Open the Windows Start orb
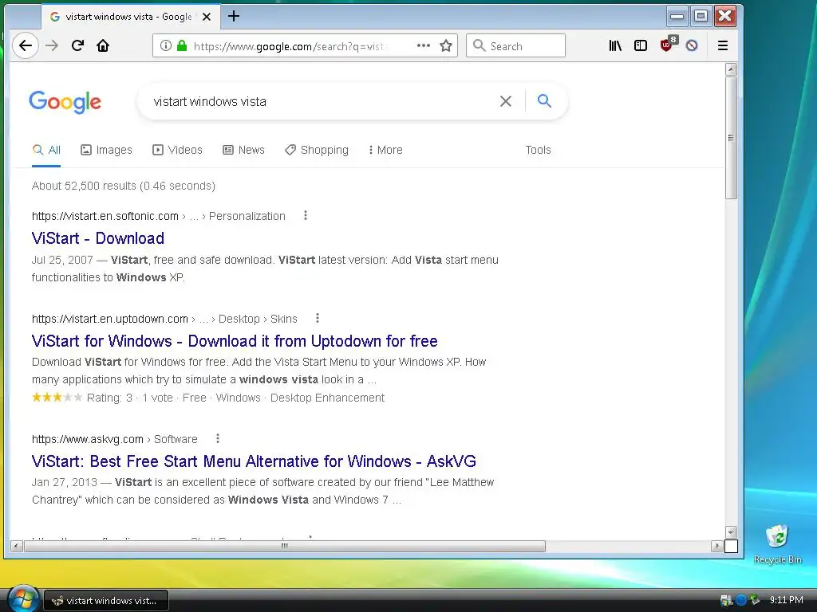Image resolution: width=817 pixels, height=612 pixels. click(x=22, y=598)
